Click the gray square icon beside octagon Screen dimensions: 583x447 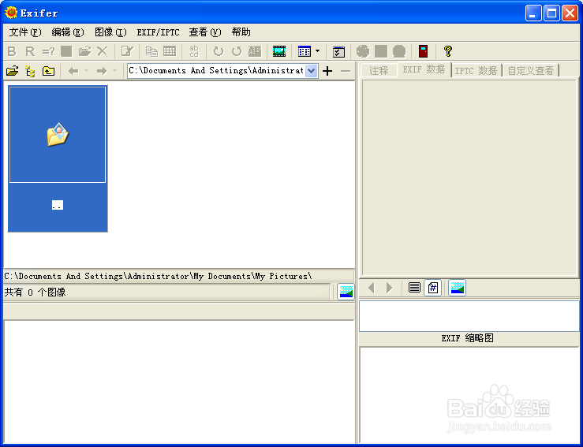coord(381,51)
